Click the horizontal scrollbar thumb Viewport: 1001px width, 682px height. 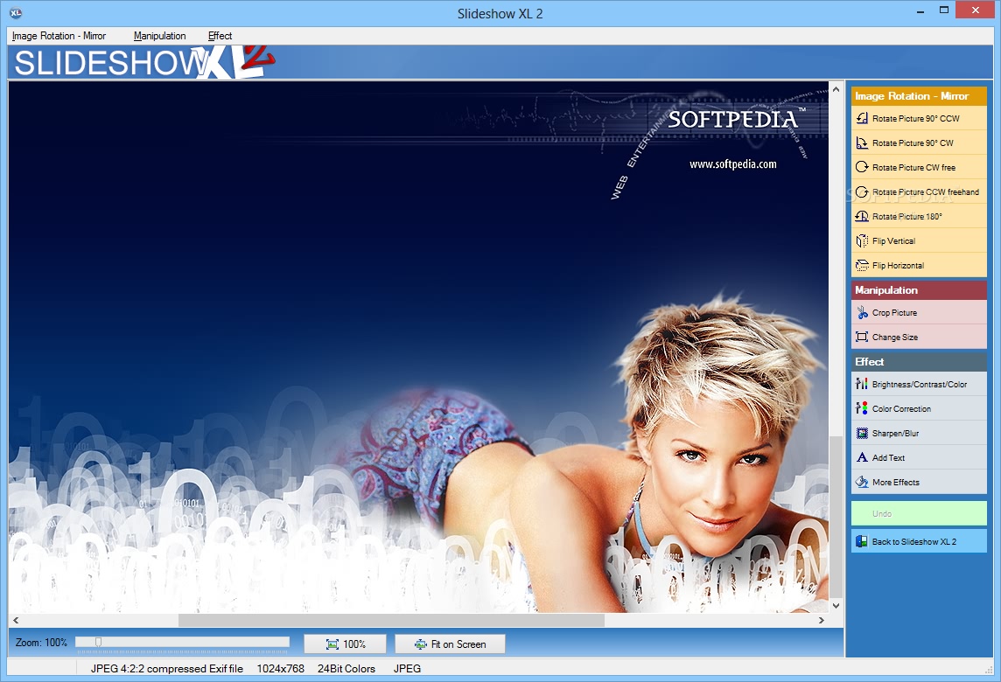tap(391, 620)
